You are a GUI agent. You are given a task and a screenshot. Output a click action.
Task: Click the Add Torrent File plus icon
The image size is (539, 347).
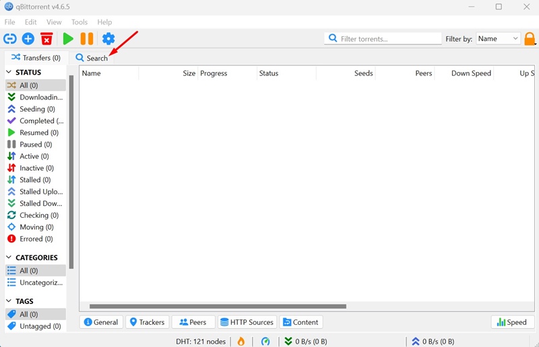tap(28, 39)
